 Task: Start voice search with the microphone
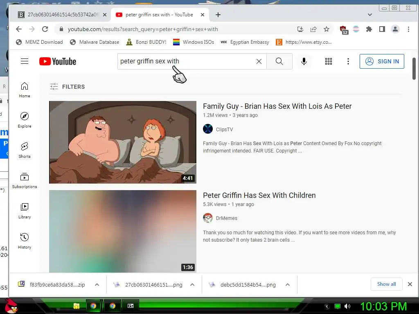304,61
